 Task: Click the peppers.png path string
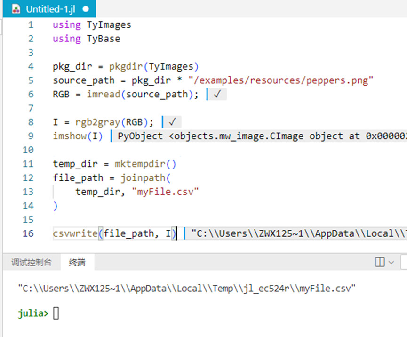click(x=281, y=80)
